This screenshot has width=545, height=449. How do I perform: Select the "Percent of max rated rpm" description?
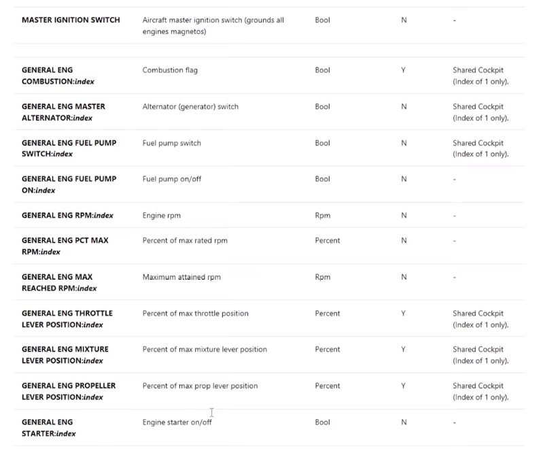[x=185, y=240]
